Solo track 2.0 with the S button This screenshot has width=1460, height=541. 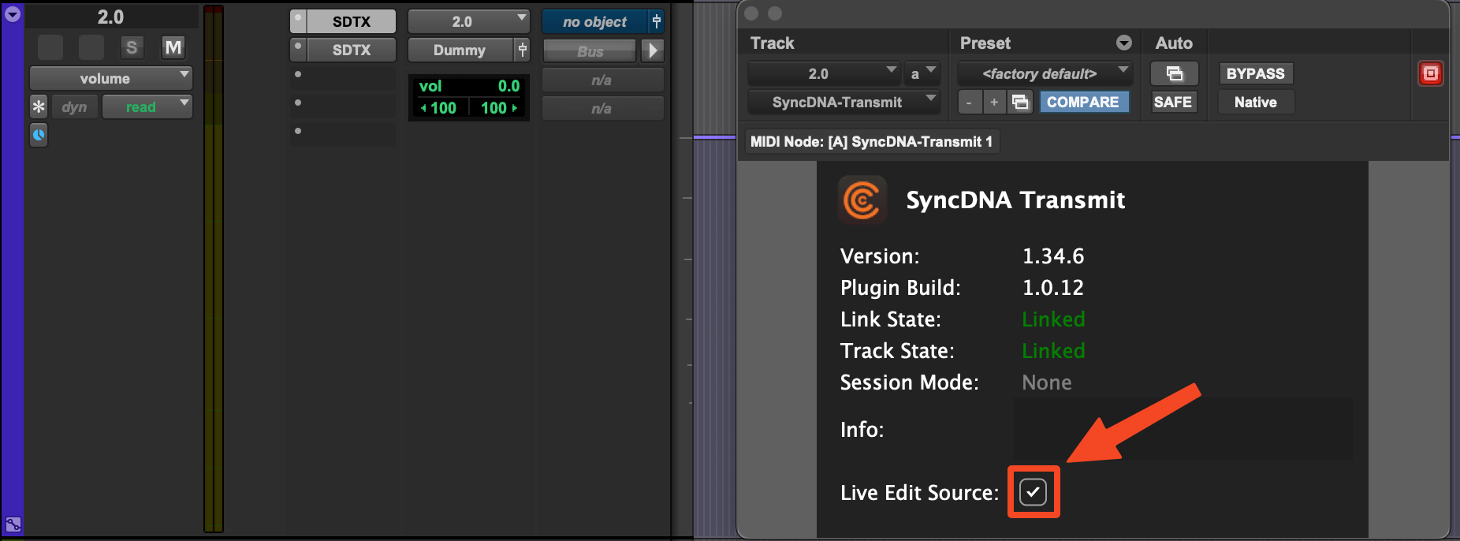point(132,47)
